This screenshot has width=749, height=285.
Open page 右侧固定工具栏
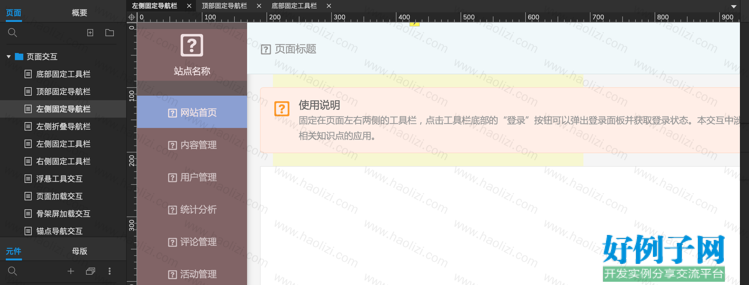(x=63, y=161)
